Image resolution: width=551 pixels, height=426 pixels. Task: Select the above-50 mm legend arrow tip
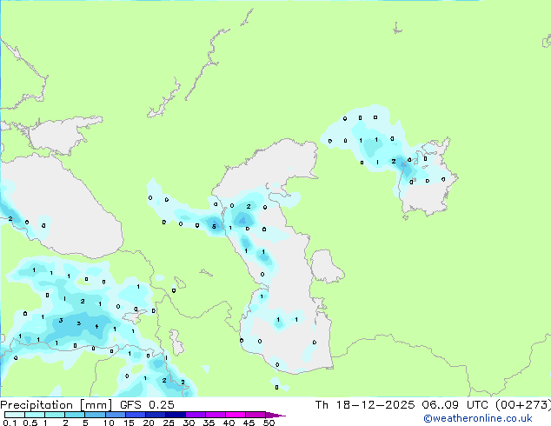coord(275,415)
